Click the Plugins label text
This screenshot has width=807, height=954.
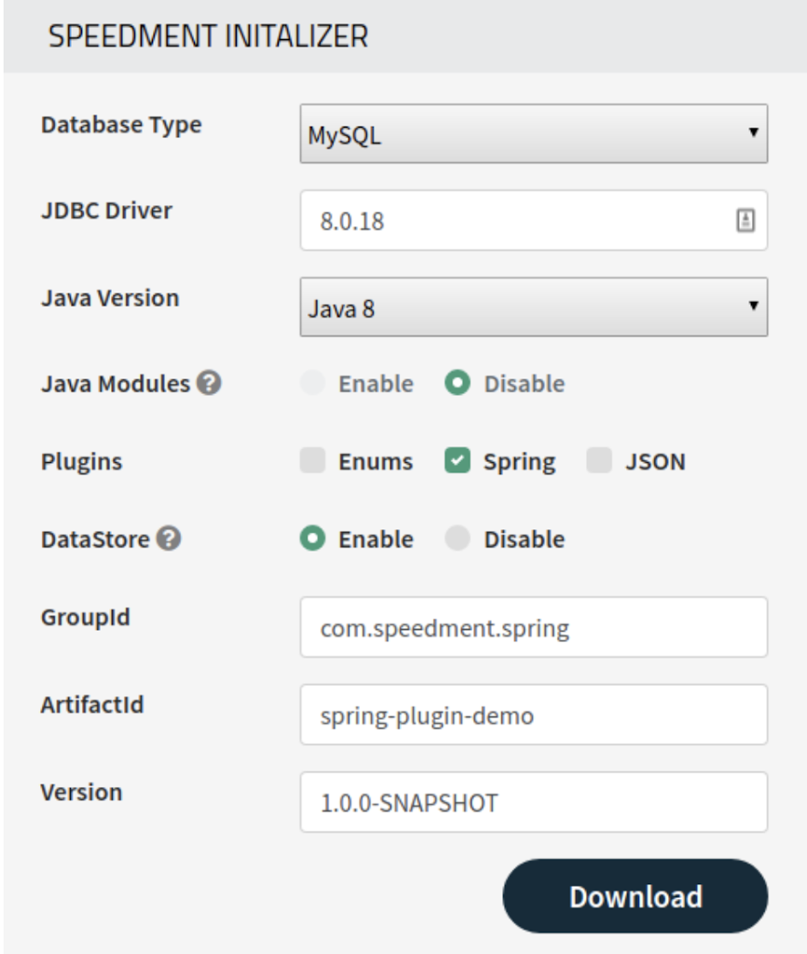tap(82, 461)
